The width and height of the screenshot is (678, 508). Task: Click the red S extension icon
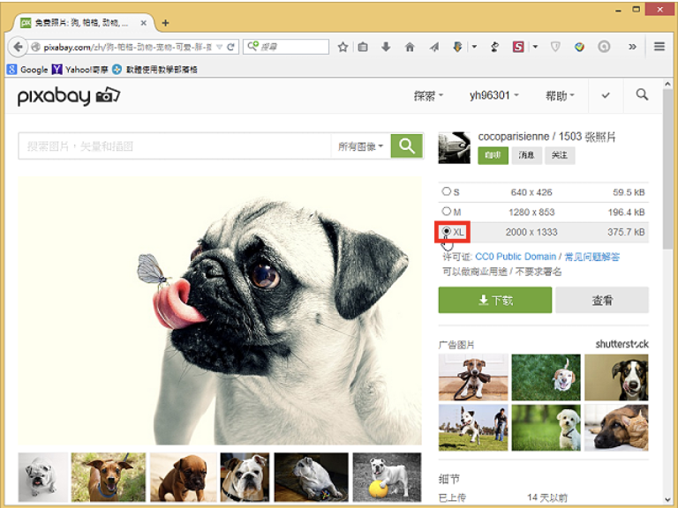point(518,47)
